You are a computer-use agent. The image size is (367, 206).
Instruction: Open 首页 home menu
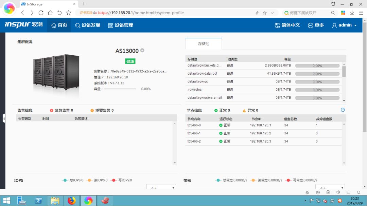(59, 25)
